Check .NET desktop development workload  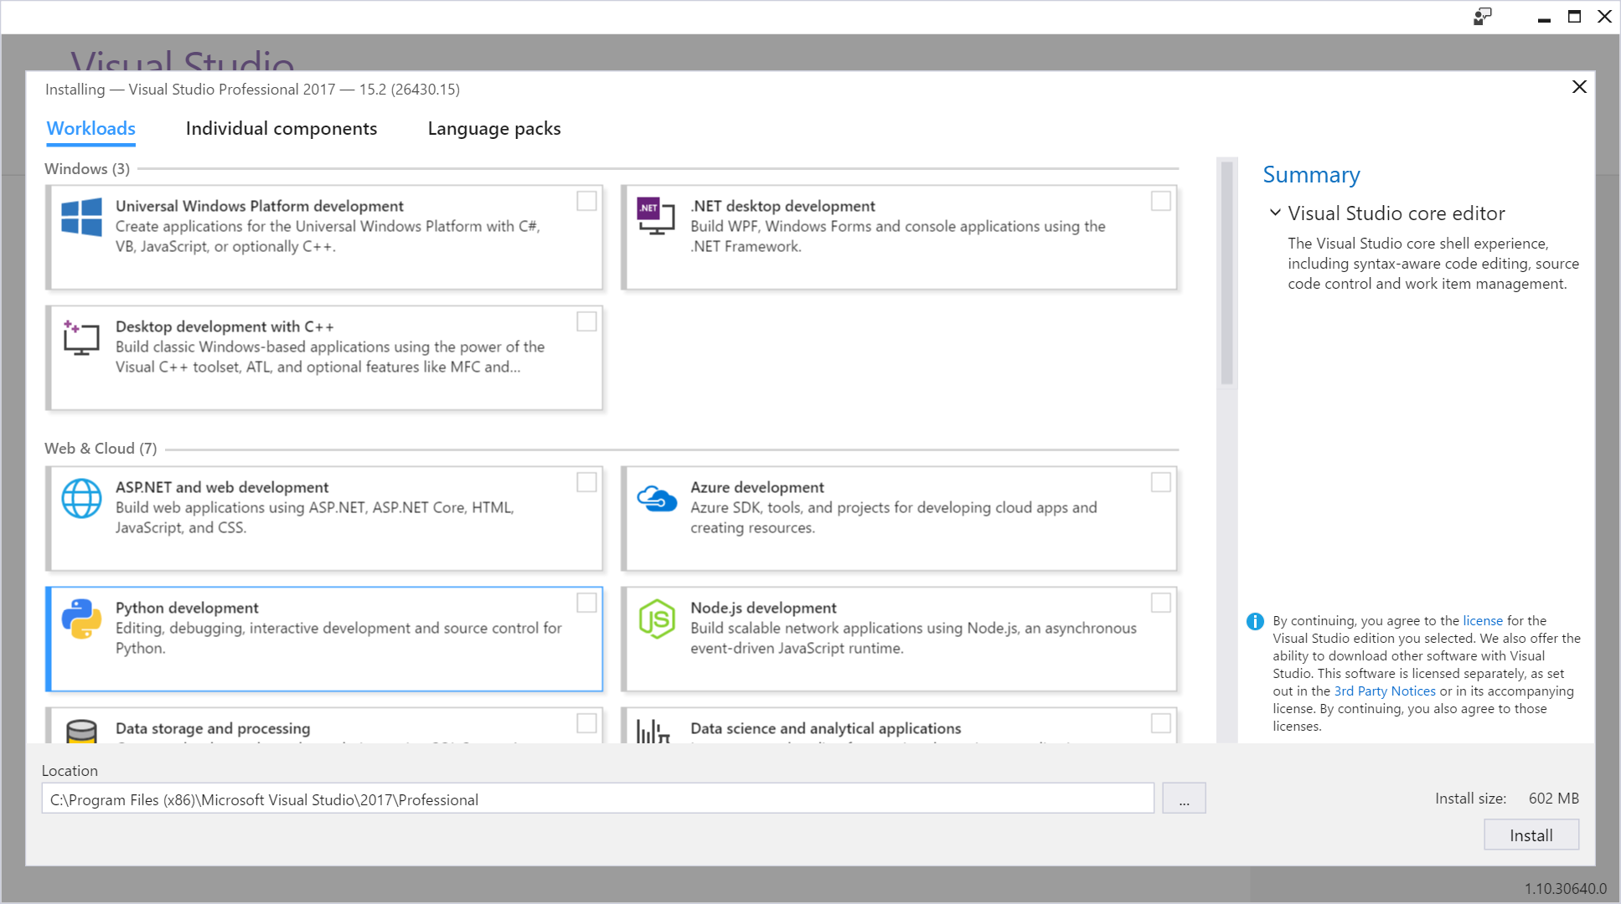tap(1161, 201)
